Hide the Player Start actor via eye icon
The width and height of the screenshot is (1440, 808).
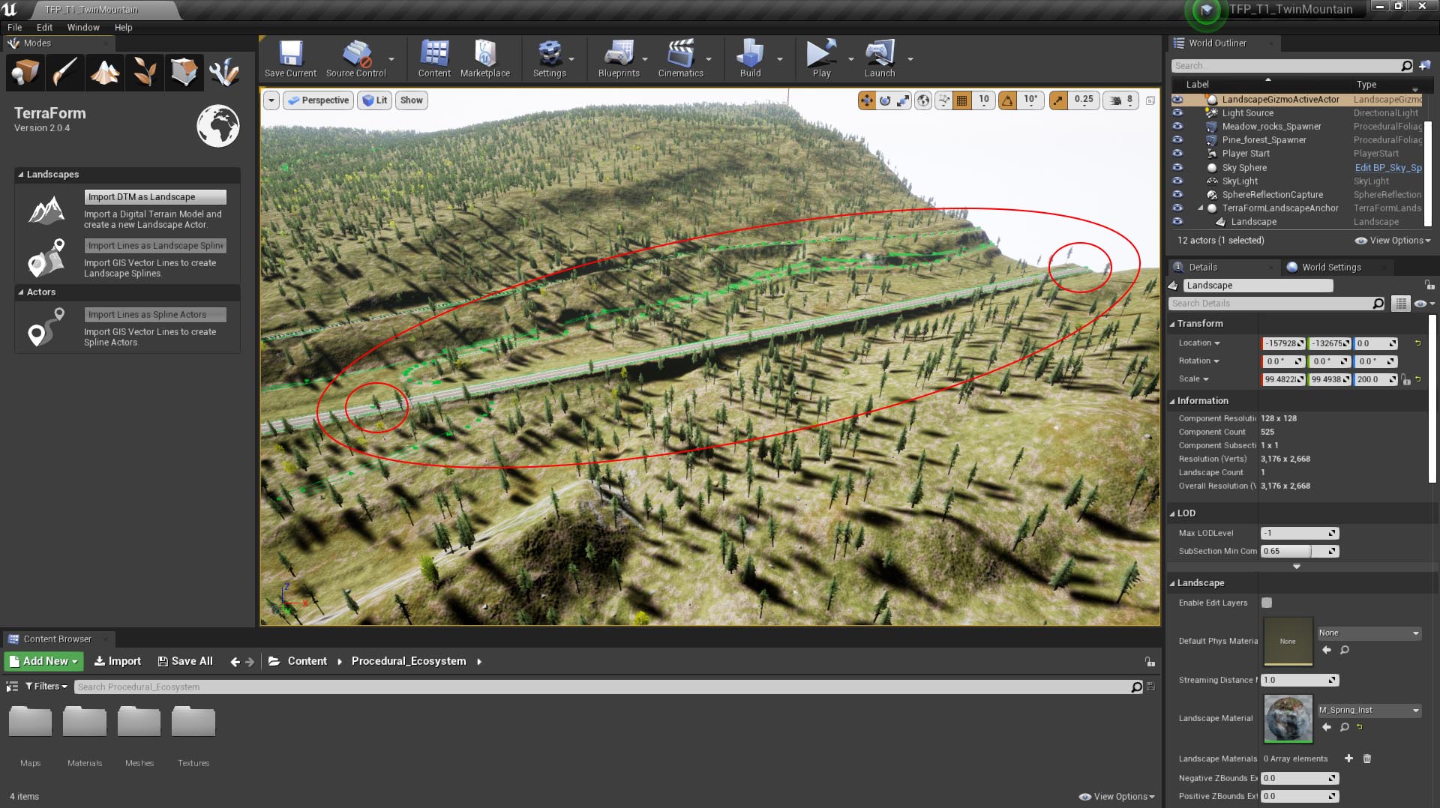click(x=1177, y=154)
